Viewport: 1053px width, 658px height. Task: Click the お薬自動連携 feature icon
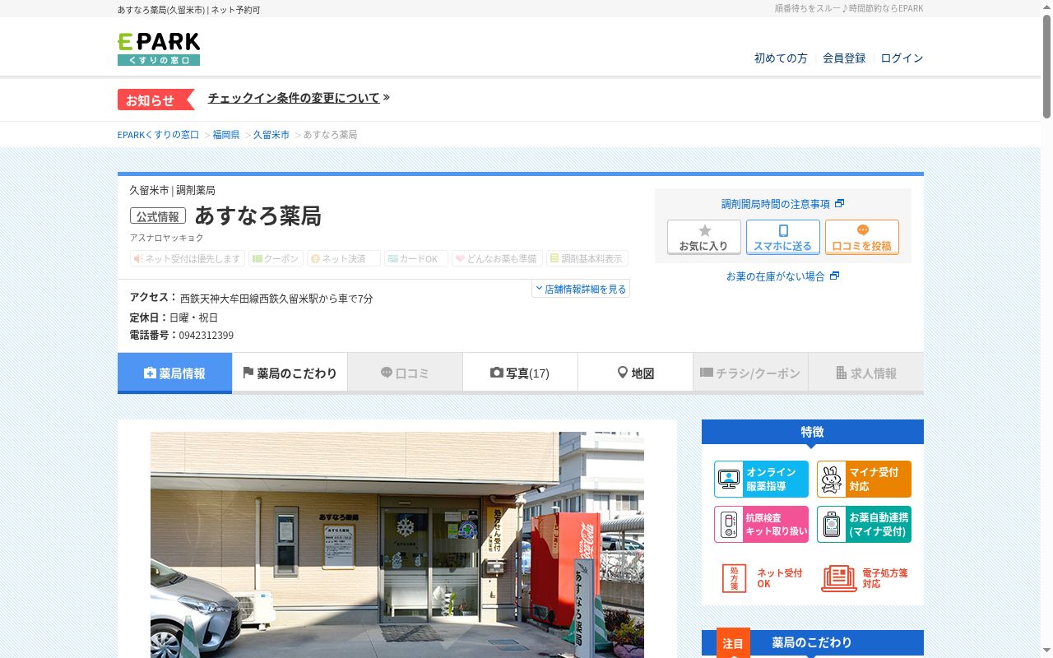pos(864,524)
